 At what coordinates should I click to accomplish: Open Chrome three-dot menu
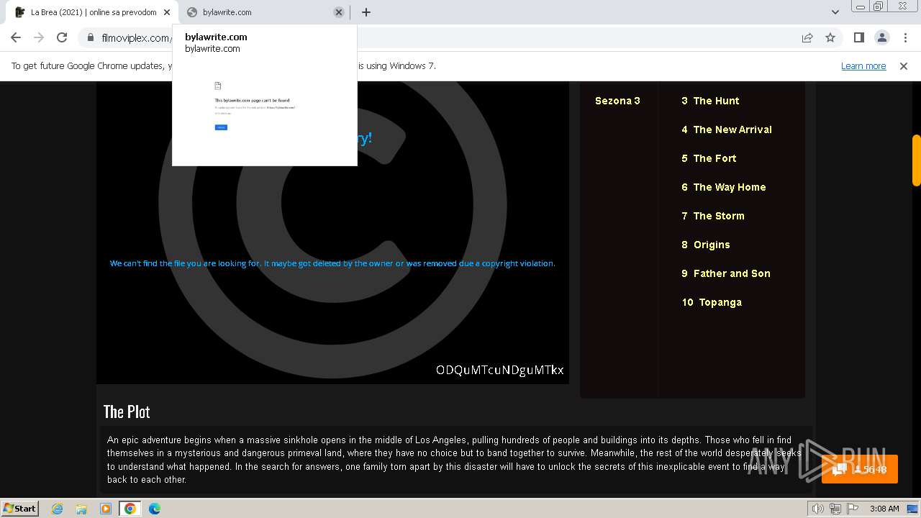(x=904, y=37)
